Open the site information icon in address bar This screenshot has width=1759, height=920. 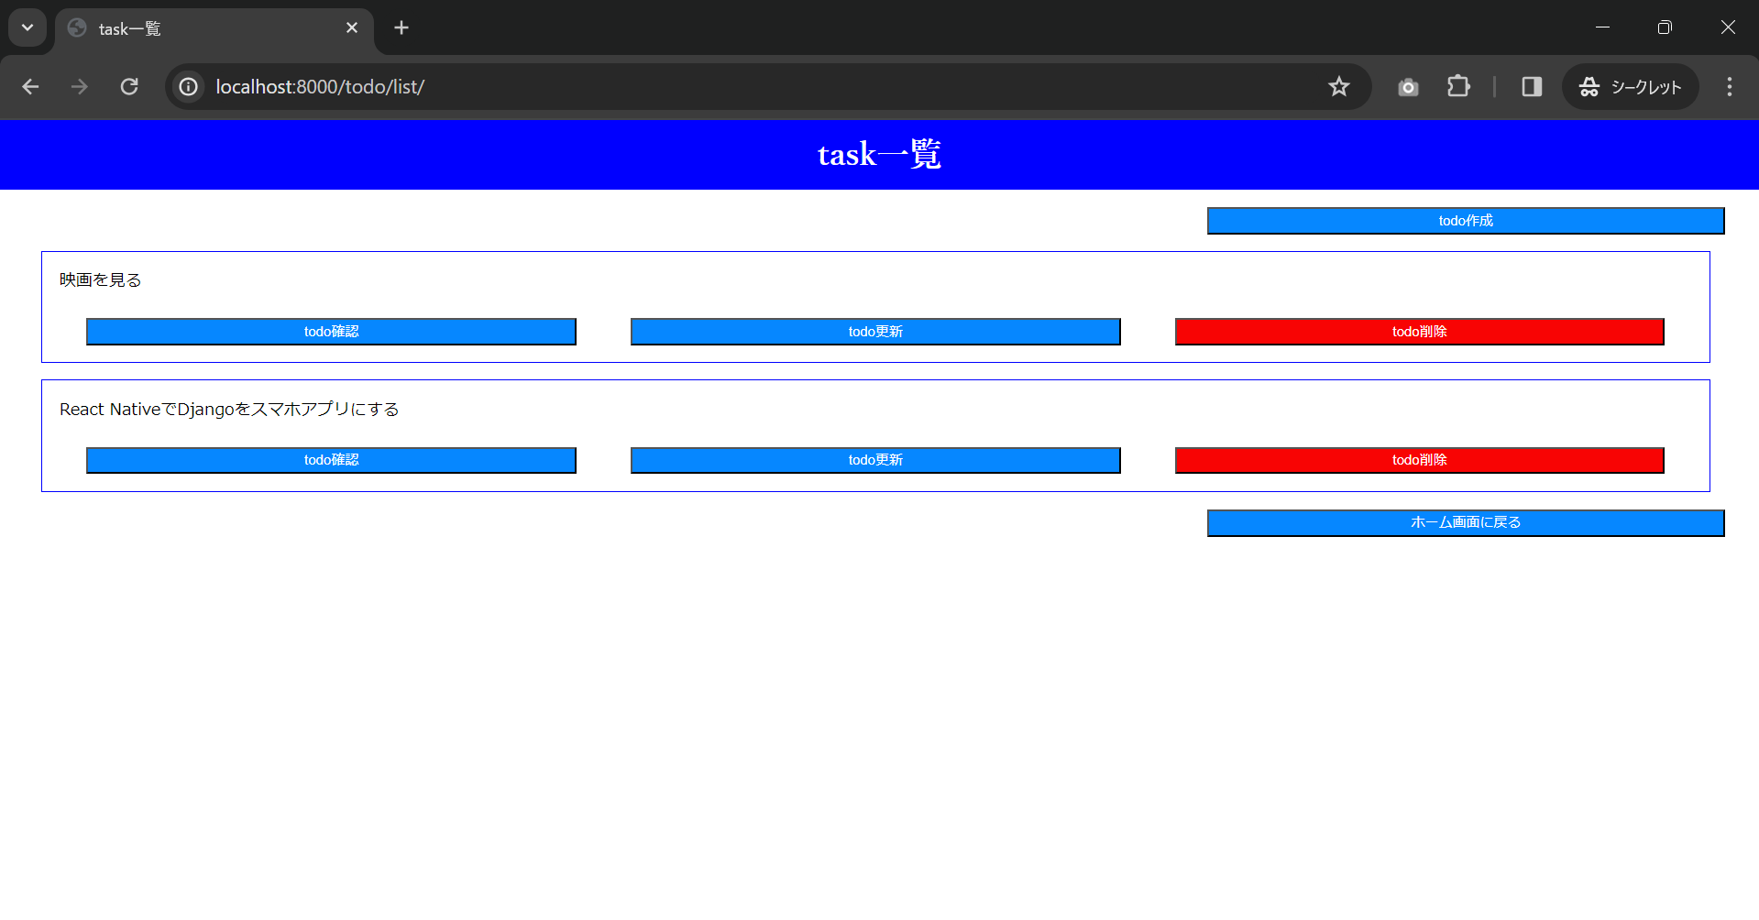[188, 87]
